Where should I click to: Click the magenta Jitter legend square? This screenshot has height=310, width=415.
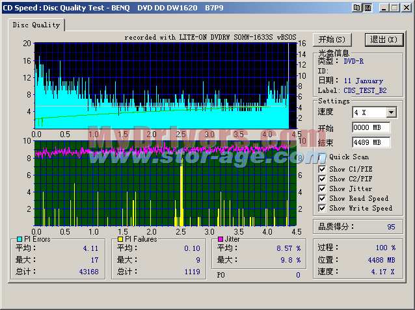pos(221,239)
